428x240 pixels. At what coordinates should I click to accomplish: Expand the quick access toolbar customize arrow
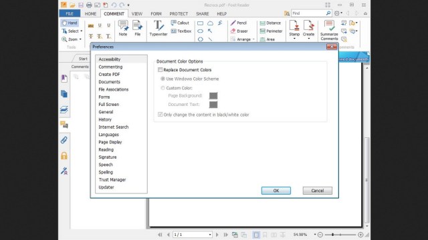pos(128,5)
